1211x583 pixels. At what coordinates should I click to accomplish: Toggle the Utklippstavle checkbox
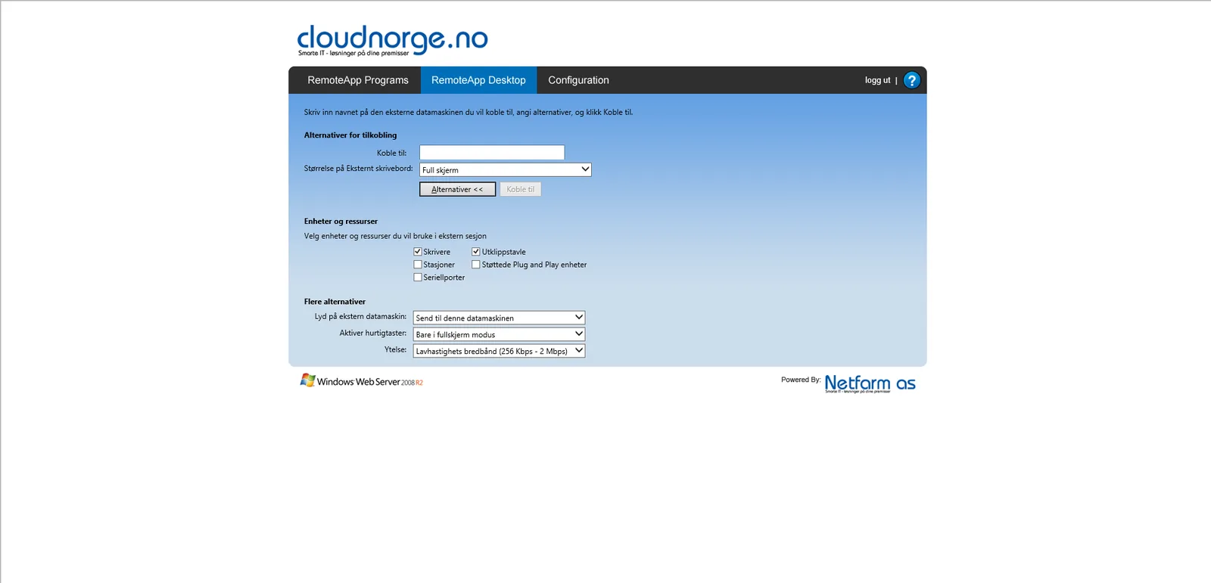click(x=476, y=252)
